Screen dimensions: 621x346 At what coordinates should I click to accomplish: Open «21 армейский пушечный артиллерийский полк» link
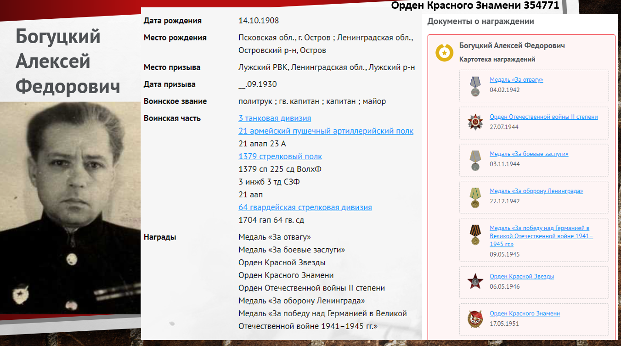pyautogui.click(x=326, y=131)
